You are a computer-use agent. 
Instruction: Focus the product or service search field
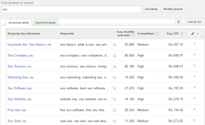(x=71, y=9)
